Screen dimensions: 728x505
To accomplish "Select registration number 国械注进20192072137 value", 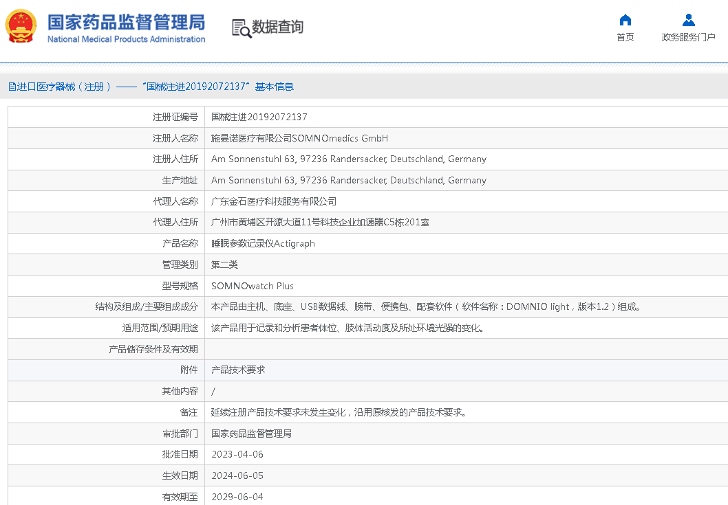I will 259,117.
